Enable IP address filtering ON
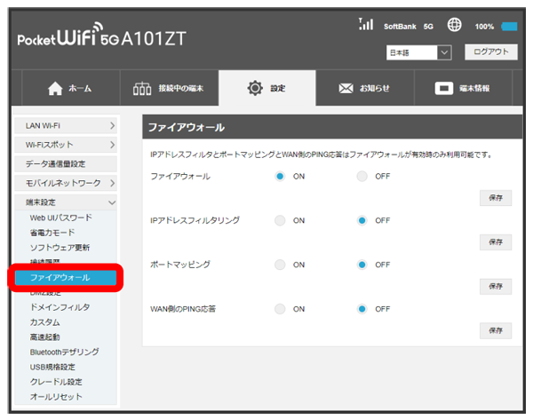The image size is (533, 420). (280, 220)
